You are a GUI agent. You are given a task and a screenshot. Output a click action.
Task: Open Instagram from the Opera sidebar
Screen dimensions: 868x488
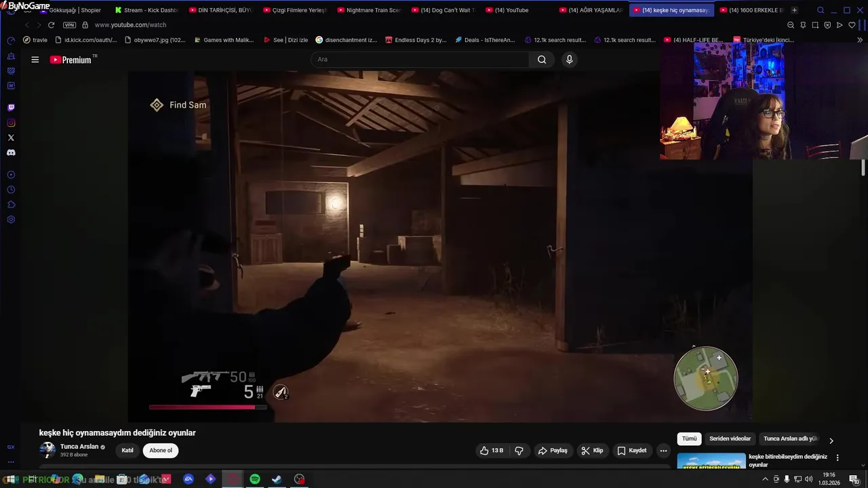click(11, 123)
